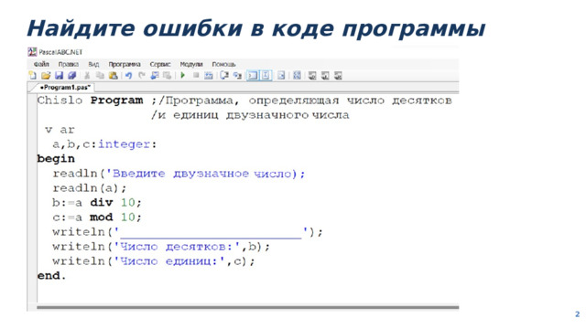Click the writeln line with the underscore string

(x=187, y=232)
